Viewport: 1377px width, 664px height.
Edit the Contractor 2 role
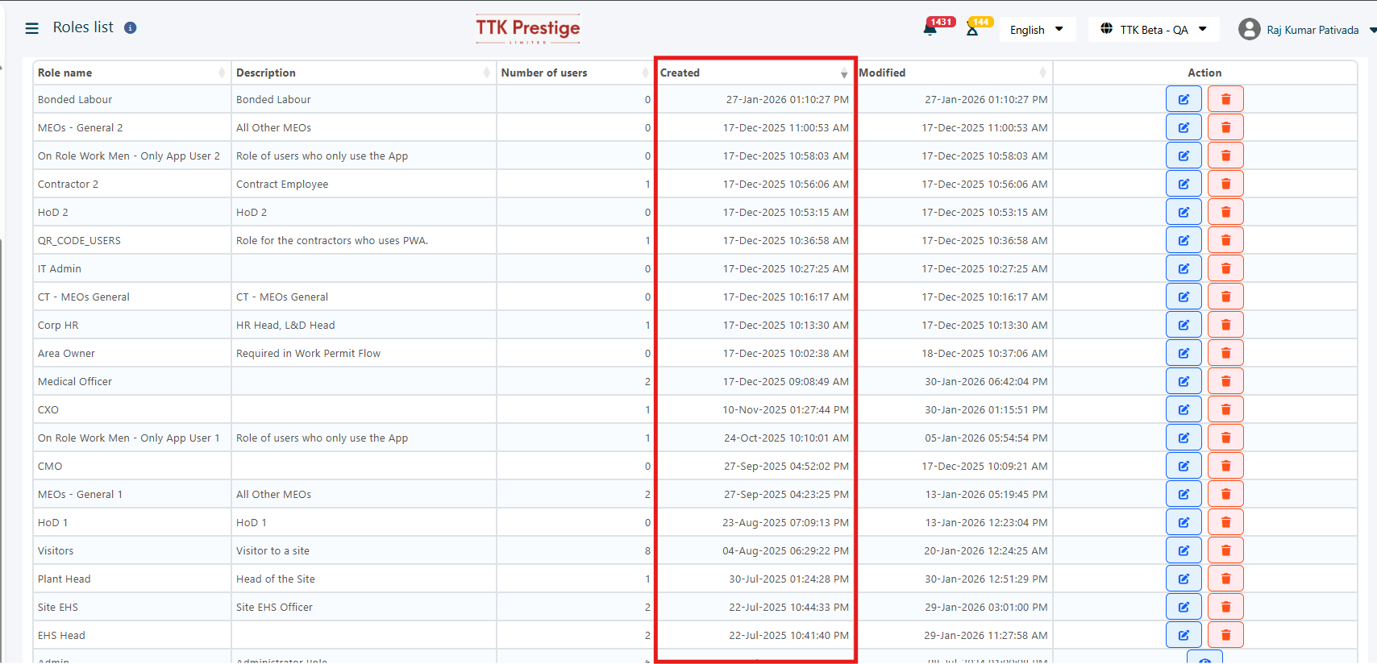point(1184,184)
